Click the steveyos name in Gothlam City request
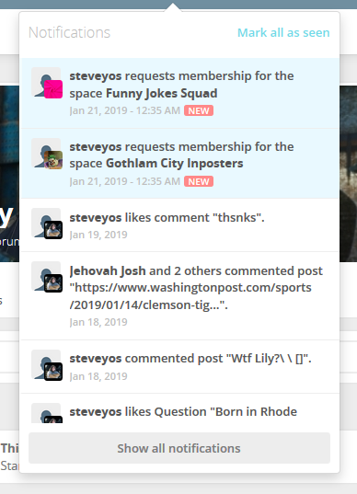 click(96, 147)
